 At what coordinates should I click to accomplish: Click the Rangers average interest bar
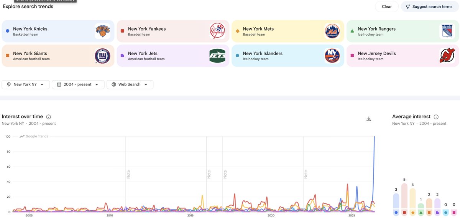(421, 206)
